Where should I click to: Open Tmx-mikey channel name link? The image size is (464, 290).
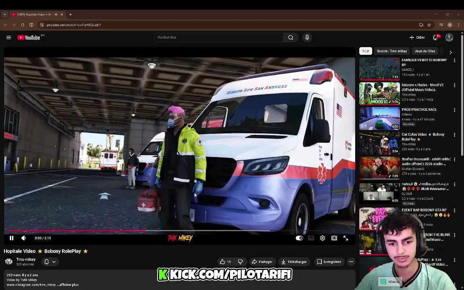pos(26,259)
